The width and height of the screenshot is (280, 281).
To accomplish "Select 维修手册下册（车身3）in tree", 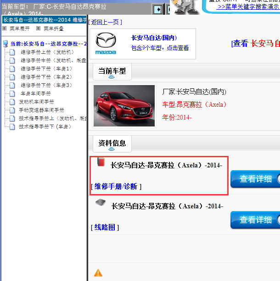I will click(46, 85).
